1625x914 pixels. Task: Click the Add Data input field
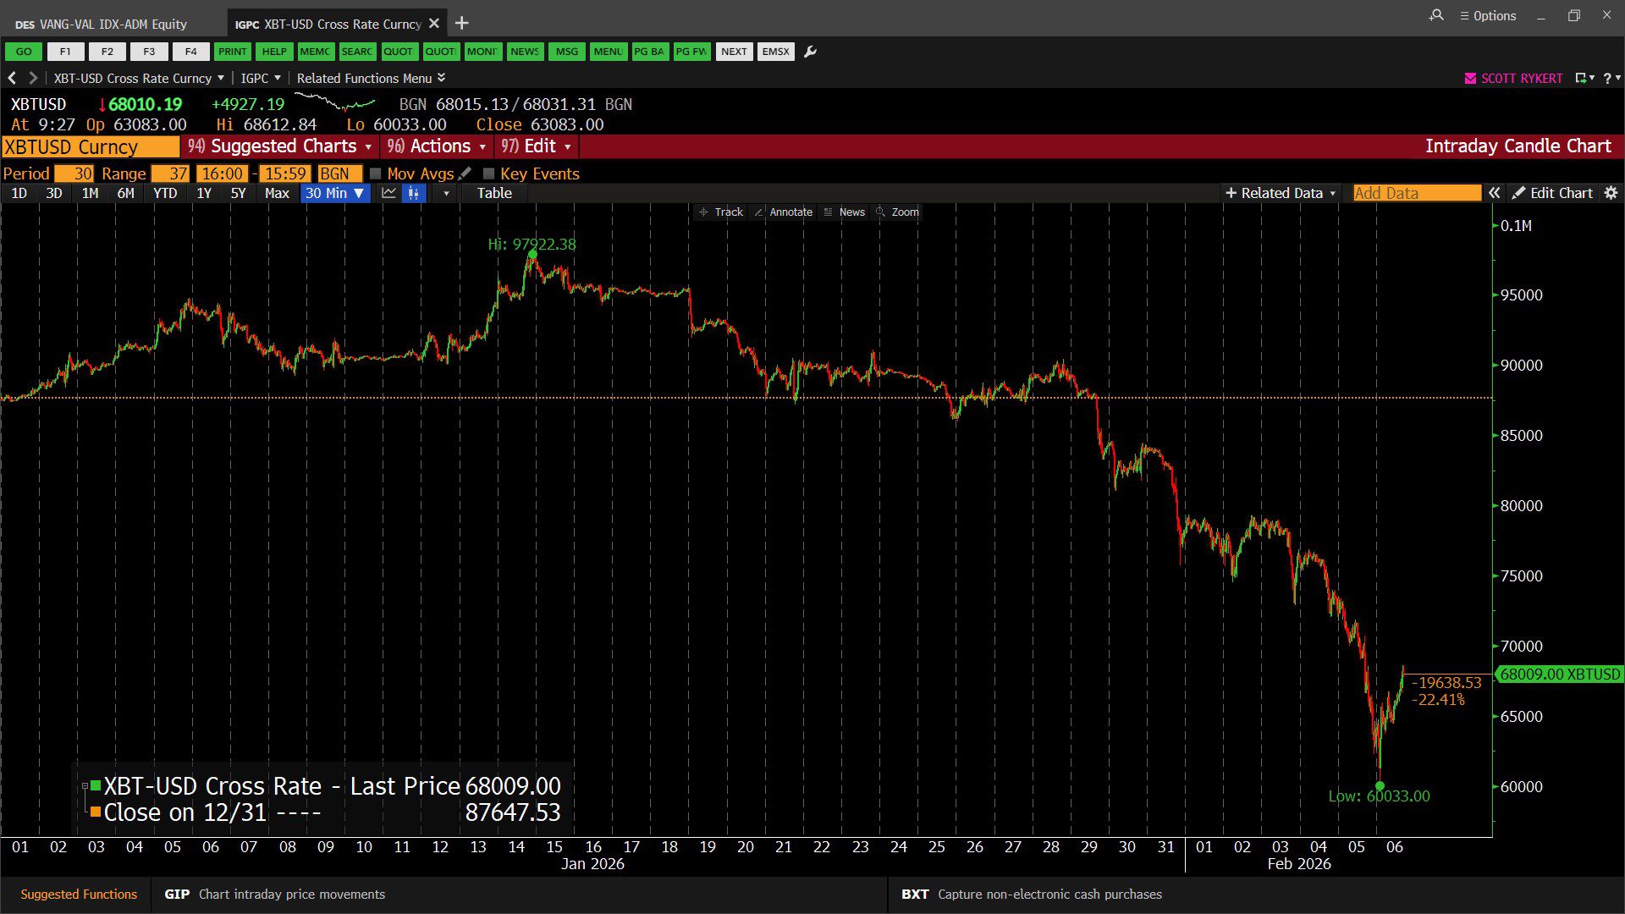(x=1416, y=193)
